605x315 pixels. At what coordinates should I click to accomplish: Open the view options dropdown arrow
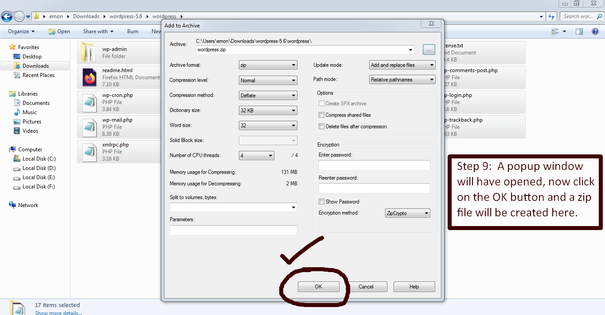click(564, 31)
